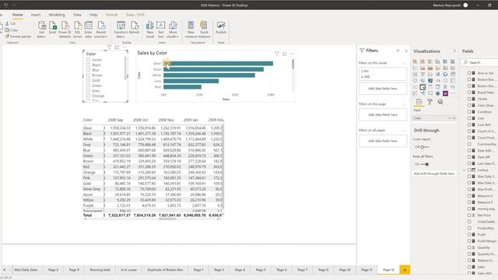Check the Profit field checkbox
498x280 pixels.
(x=469, y=234)
